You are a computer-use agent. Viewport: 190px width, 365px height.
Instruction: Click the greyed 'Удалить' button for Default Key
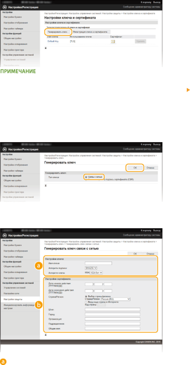click(x=140, y=41)
